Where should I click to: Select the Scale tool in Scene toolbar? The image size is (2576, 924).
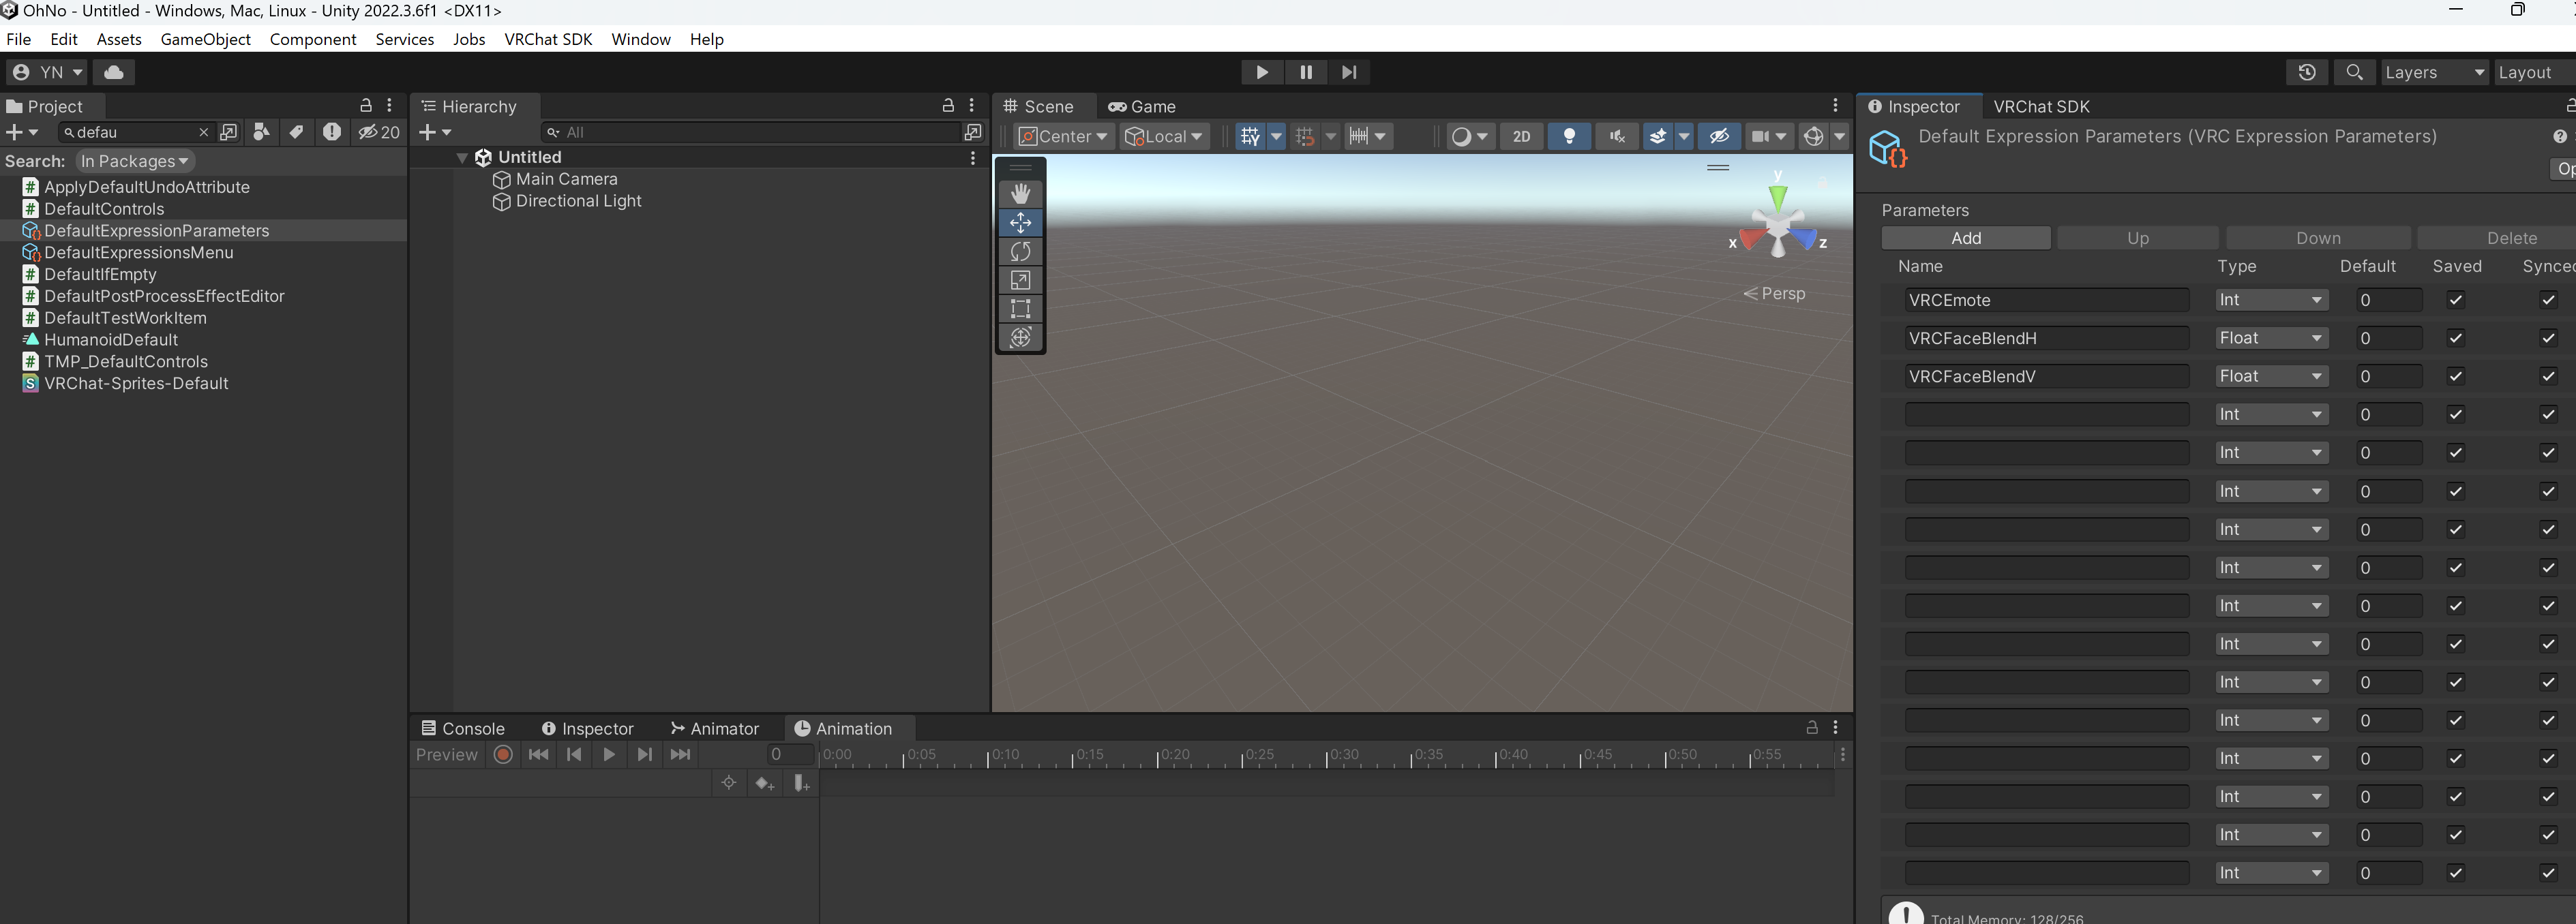(x=1020, y=279)
